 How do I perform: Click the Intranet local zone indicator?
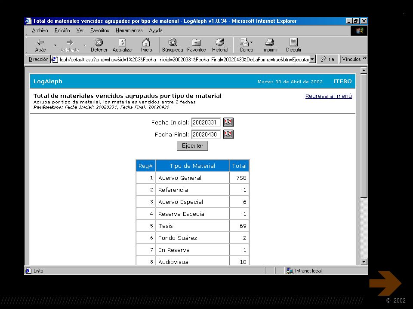pyautogui.click(x=304, y=271)
